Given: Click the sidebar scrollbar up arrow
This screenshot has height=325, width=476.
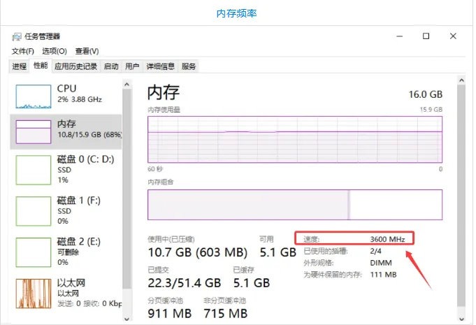Looking at the screenshot, I should (x=127, y=84).
